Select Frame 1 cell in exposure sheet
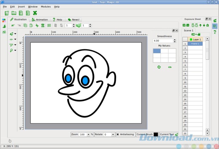This screenshot has width=219, height=149. tap(195, 44)
